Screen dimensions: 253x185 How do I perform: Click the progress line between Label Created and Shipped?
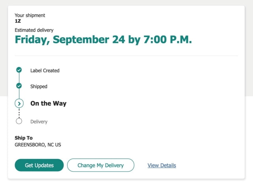click(x=19, y=78)
